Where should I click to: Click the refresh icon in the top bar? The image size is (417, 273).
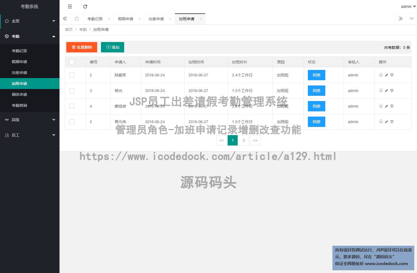pyautogui.click(x=85, y=7)
